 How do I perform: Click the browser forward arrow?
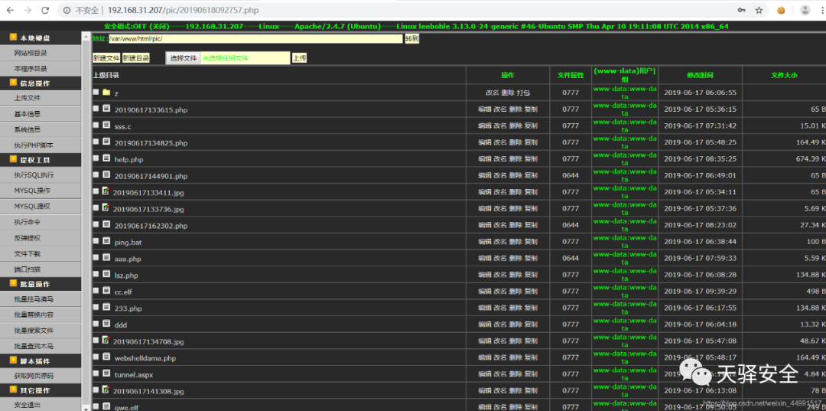pos(28,10)
